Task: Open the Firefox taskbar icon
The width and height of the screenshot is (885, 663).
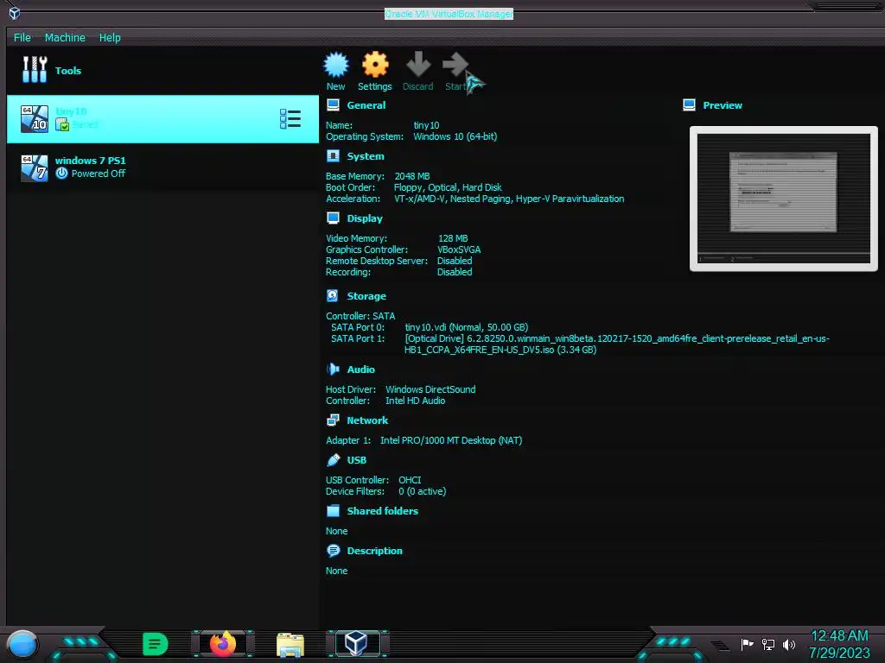Action: pyautogui.click(x=223, y=644)
